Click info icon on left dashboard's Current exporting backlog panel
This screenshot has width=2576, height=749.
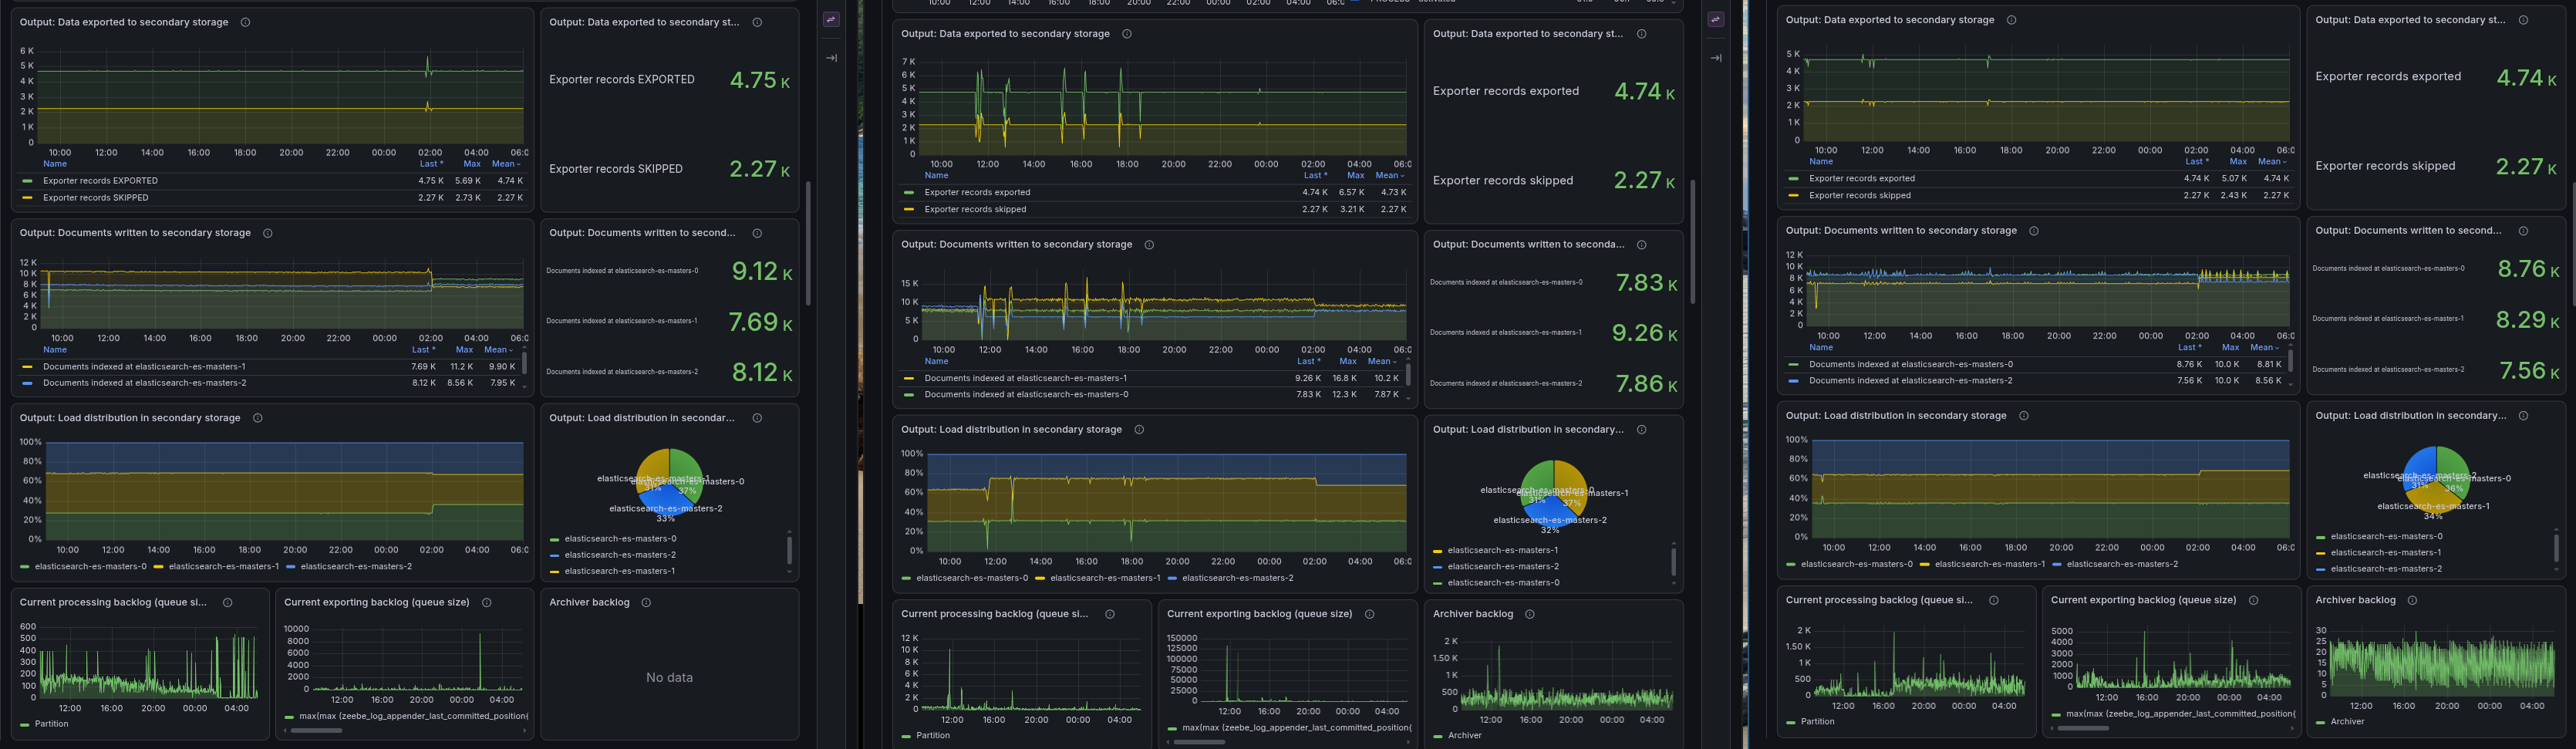486,602
